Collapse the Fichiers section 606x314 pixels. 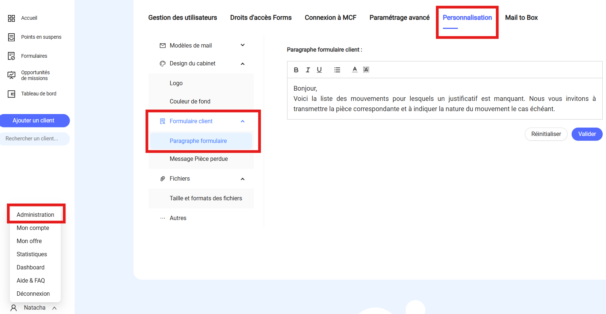pyautogui.click(x=242, y=179)
